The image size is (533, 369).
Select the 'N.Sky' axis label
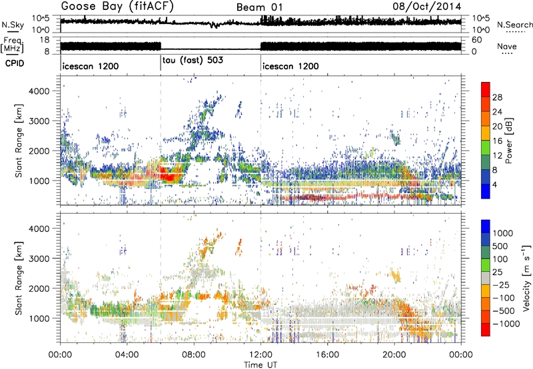(13, 25)
